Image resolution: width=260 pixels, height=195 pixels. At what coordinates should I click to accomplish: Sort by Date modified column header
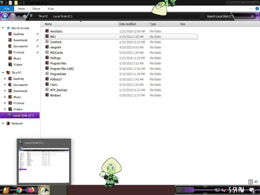[133, 24]
